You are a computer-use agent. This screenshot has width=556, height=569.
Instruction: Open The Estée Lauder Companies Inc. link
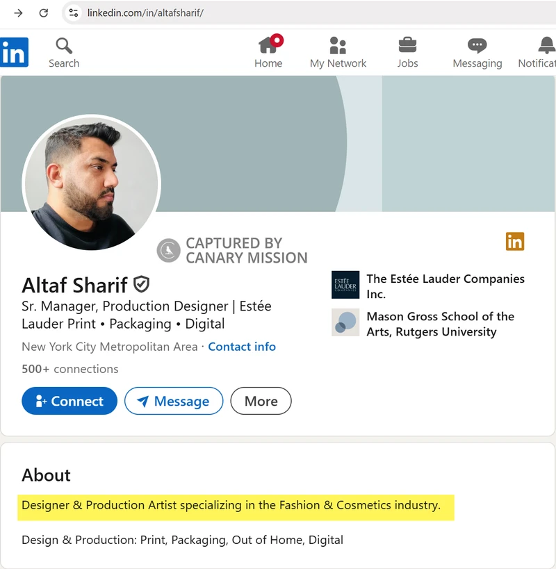[x=428, y=286]
